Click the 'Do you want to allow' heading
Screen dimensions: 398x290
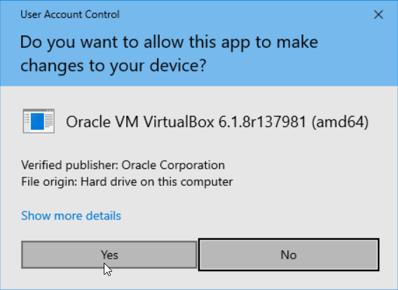(x=169, y=42)
